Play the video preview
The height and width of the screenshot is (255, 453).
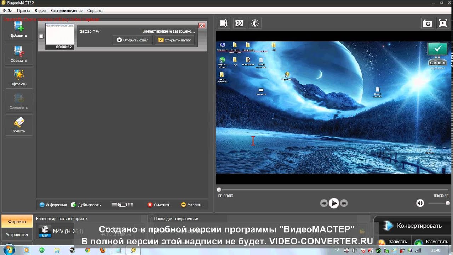pos(334,203)
